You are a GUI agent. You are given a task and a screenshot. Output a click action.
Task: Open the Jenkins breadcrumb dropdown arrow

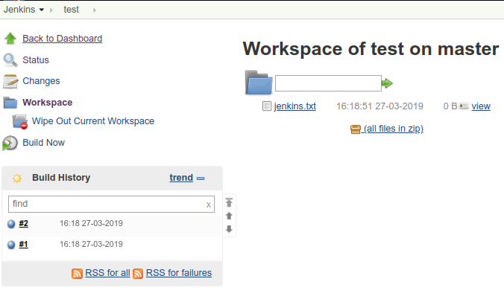(x=42, y=10)
